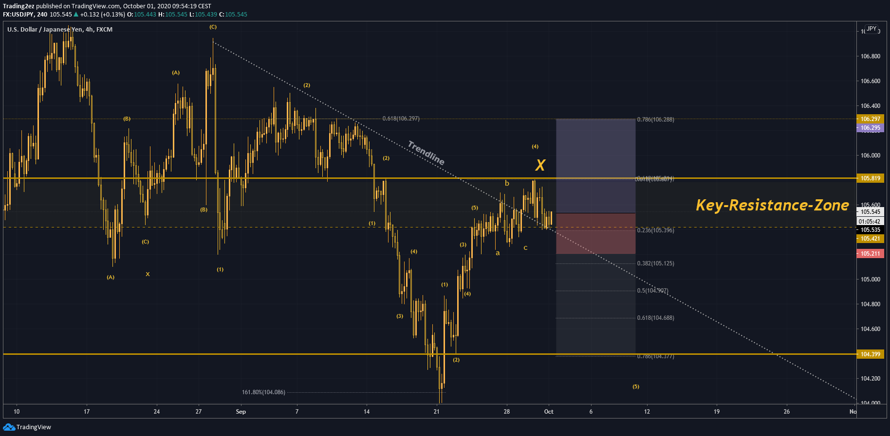Image resolution: width=890 pixels, height=436 pixels.
Task: Click the TradingView logo icon
Action: 9,427
